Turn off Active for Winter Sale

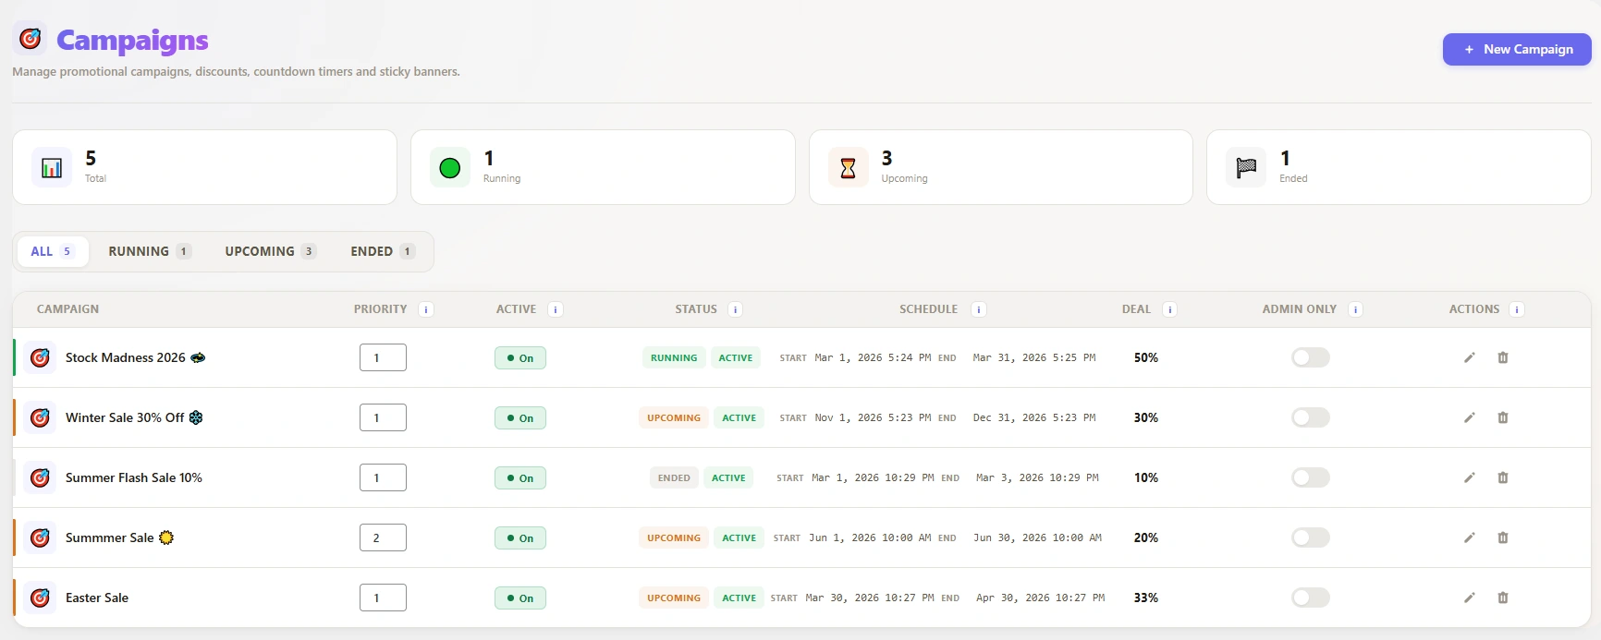[519, 417]
